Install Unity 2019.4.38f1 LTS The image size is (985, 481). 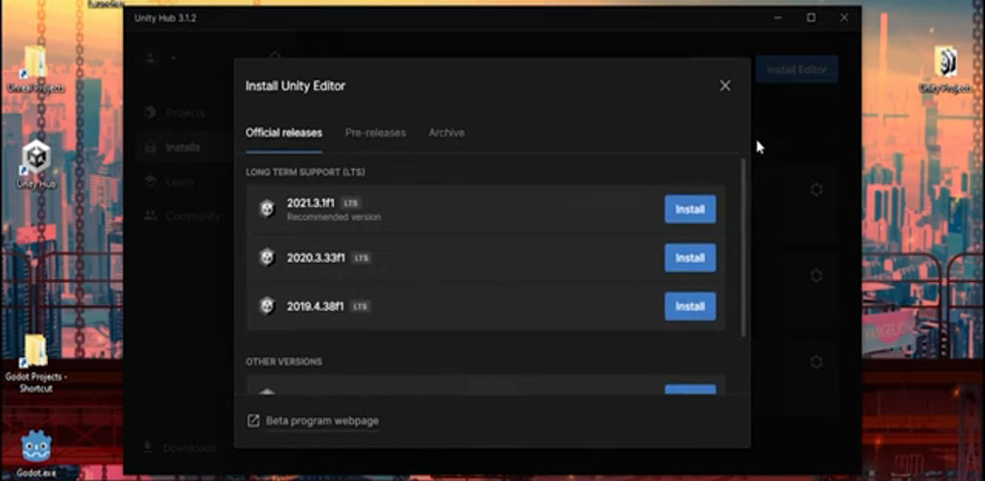click(x=690, y=307)
